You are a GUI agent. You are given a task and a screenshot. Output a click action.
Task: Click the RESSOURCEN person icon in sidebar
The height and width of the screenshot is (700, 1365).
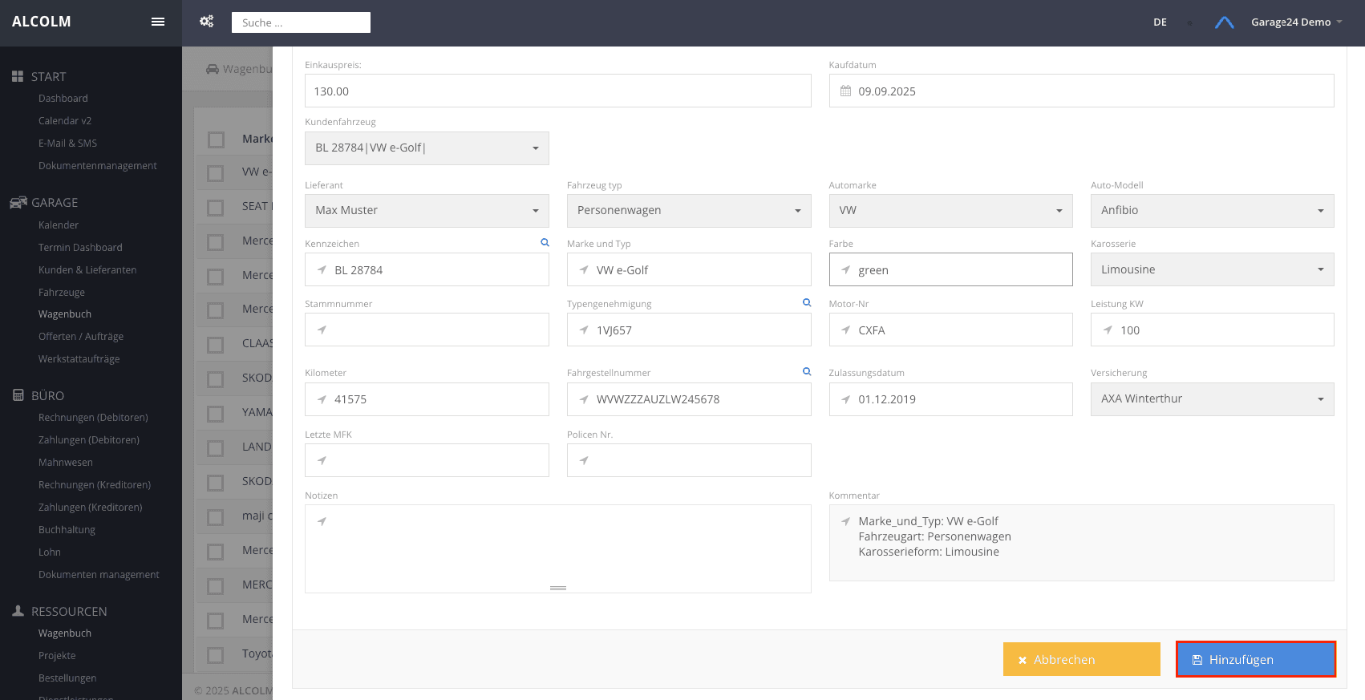pos(18,611)
